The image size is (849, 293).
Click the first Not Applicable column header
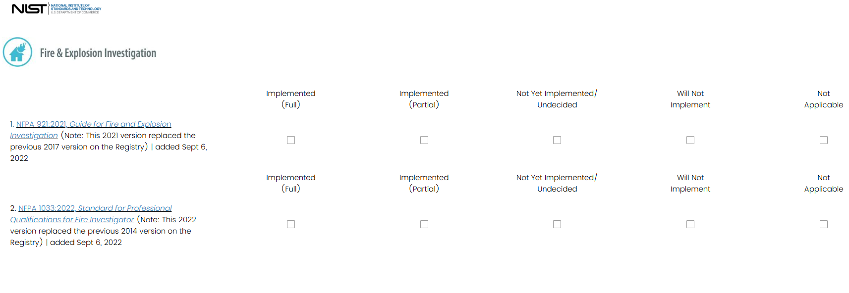point(824,99)
